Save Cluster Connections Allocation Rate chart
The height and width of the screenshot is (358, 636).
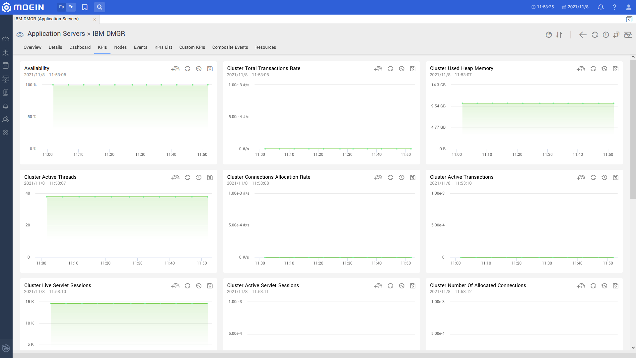click(413, 178)
